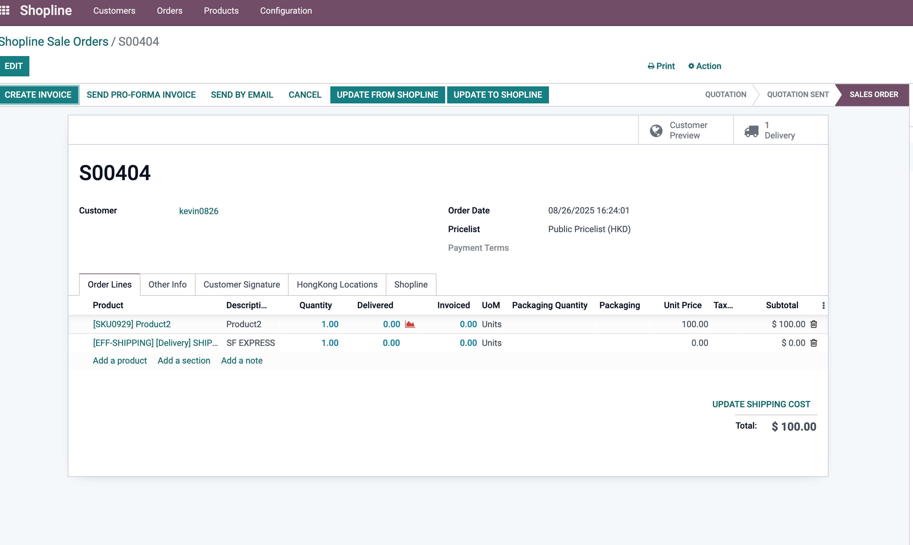This screenshot has width=913, height=545.
Task: Click the SF EXPRESS description cell
Action: (x=251, y=343)
